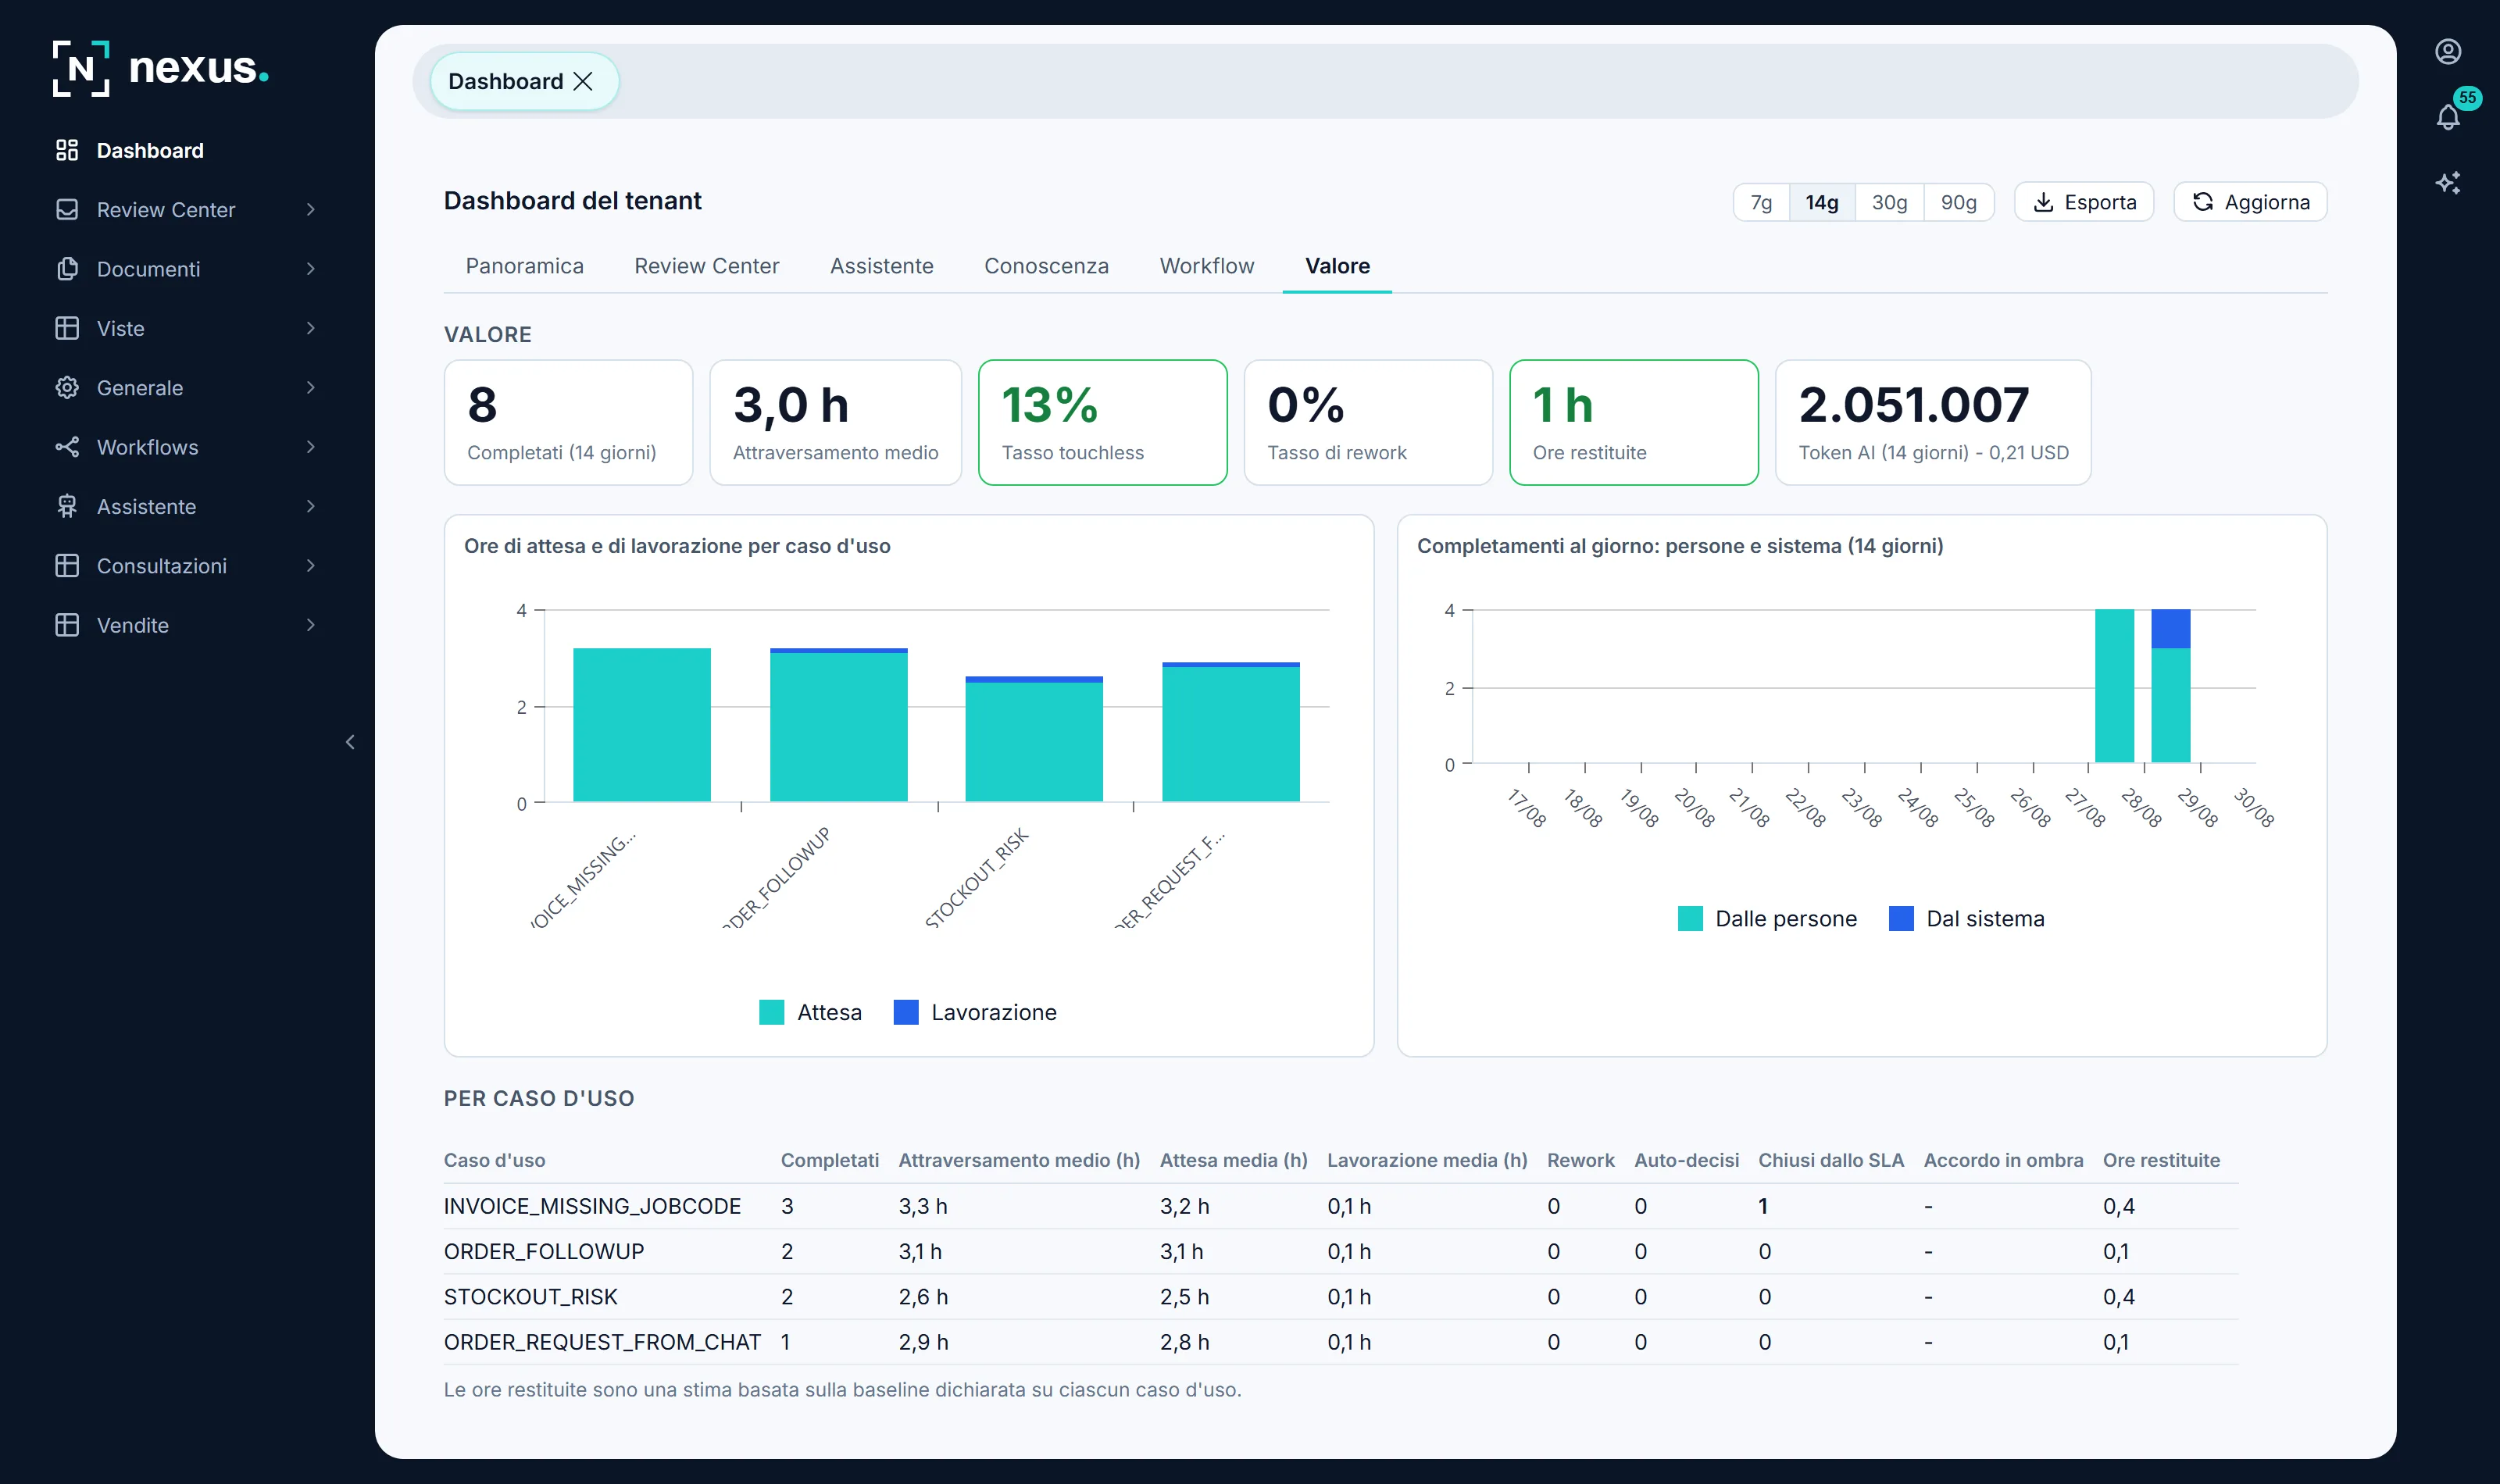2500x1484 pixels.
Task: Switch to the Assistente tab
Action: [882, 266]
